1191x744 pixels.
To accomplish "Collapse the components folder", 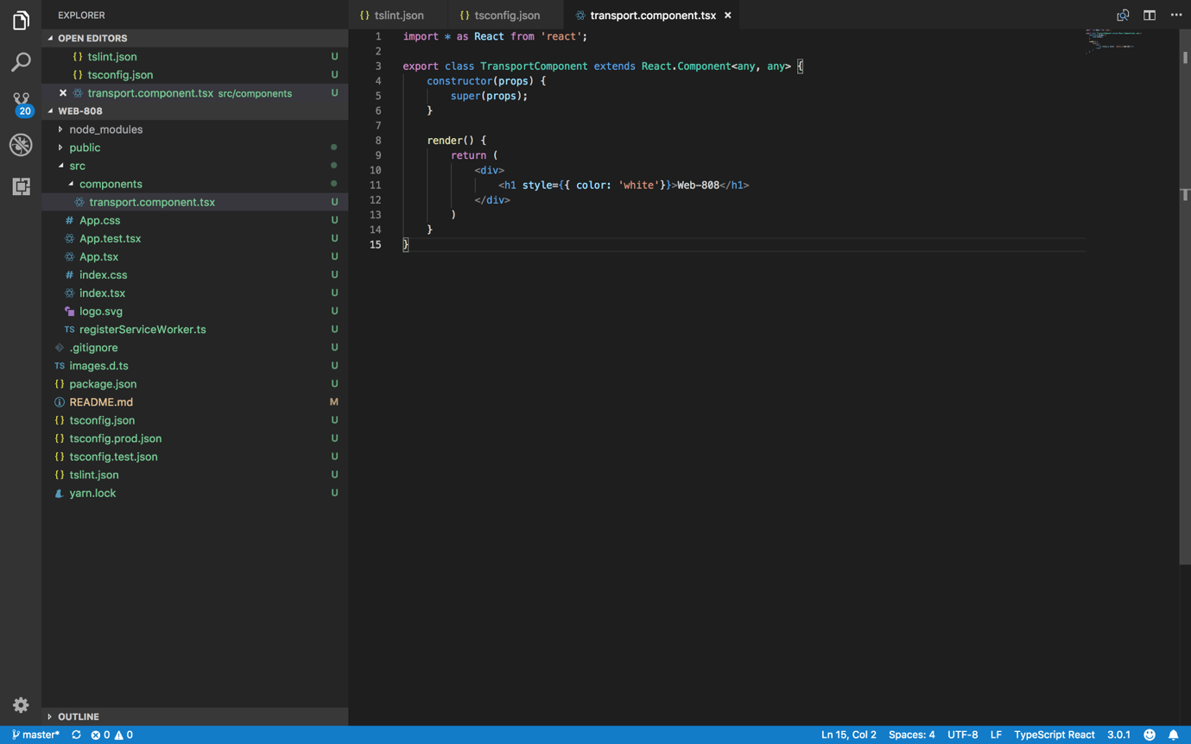I will (x=110, y=184).
